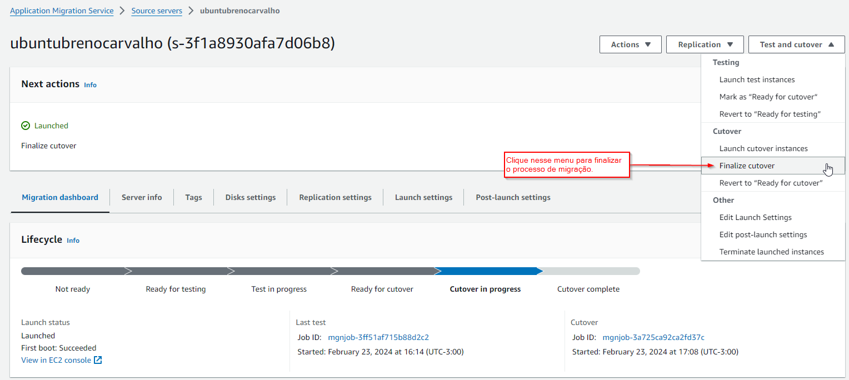Click the Cutover in progress lifecycle segment
This screenshot has width=849, height=380.
[x=485, y=271]
